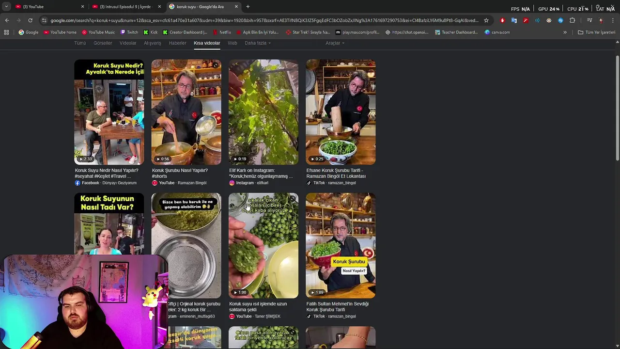Open the Creator Dashboard bookmark

tap(185, 32)
